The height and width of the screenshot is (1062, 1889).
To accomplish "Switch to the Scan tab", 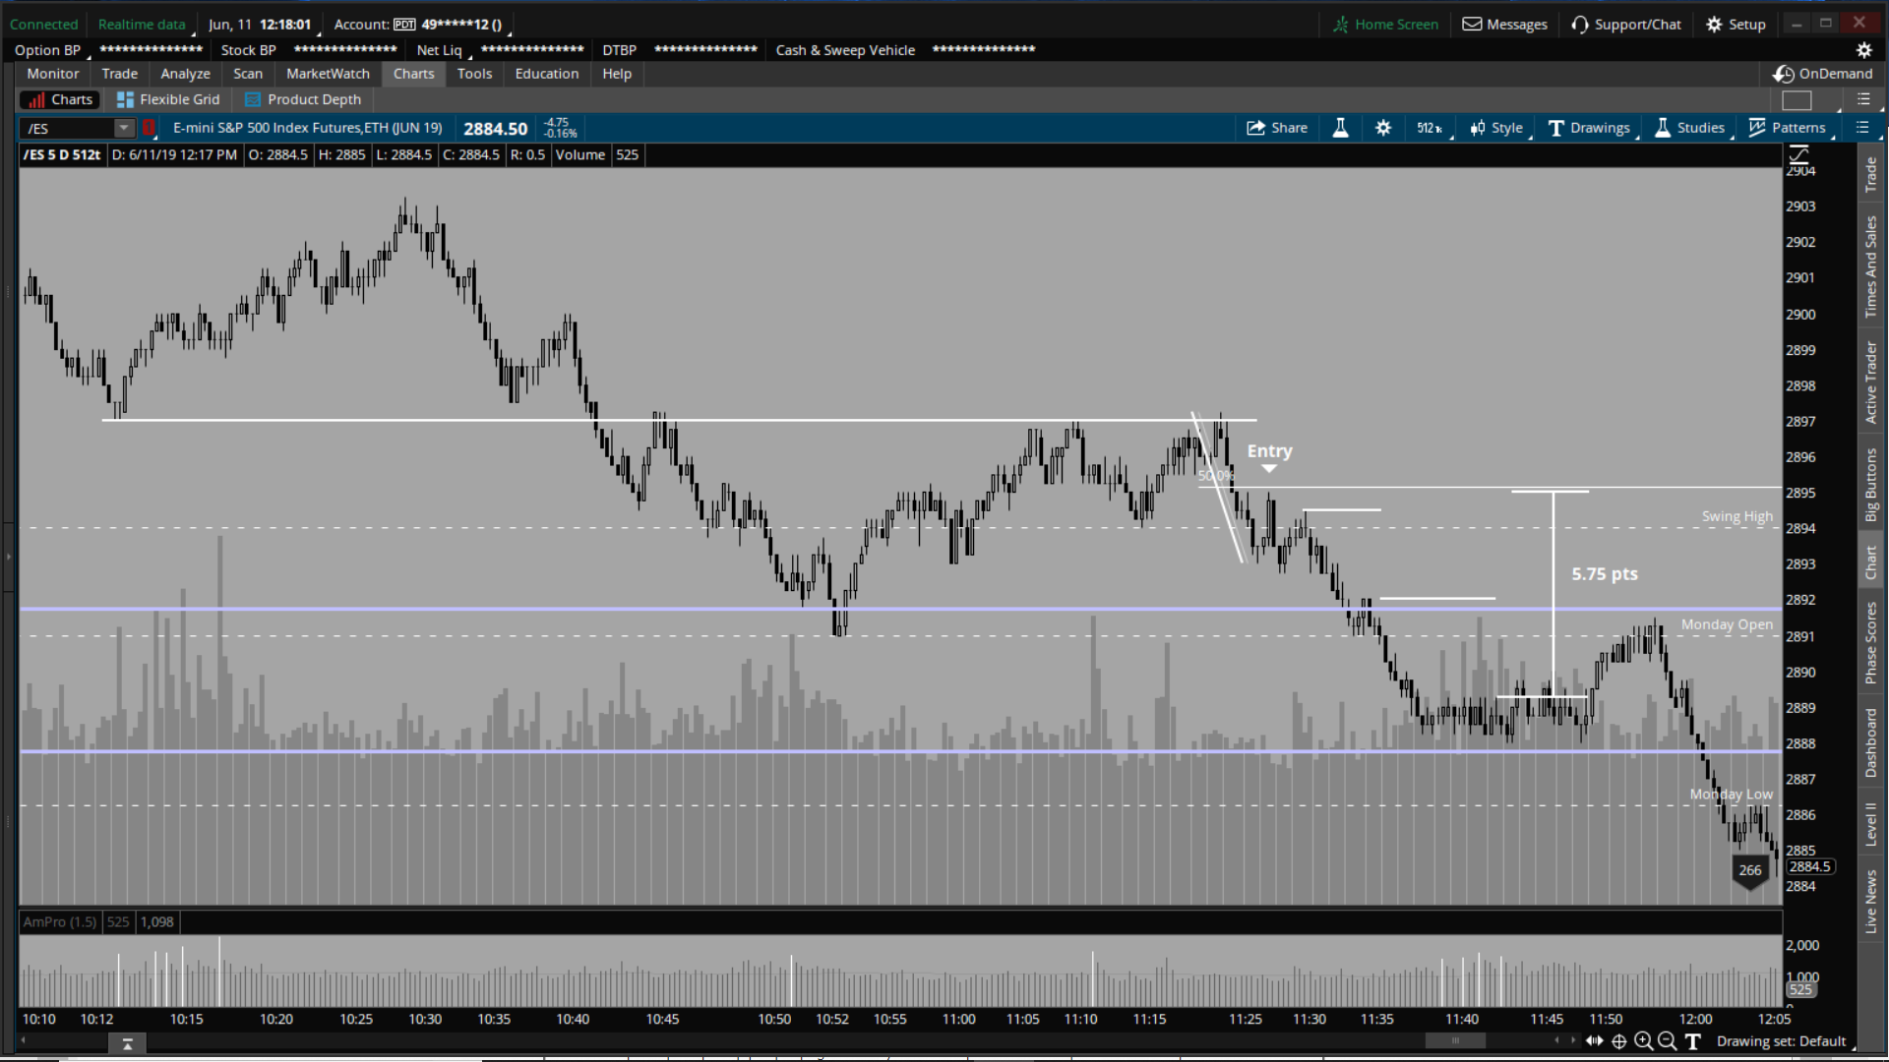I will pos(248,74).
